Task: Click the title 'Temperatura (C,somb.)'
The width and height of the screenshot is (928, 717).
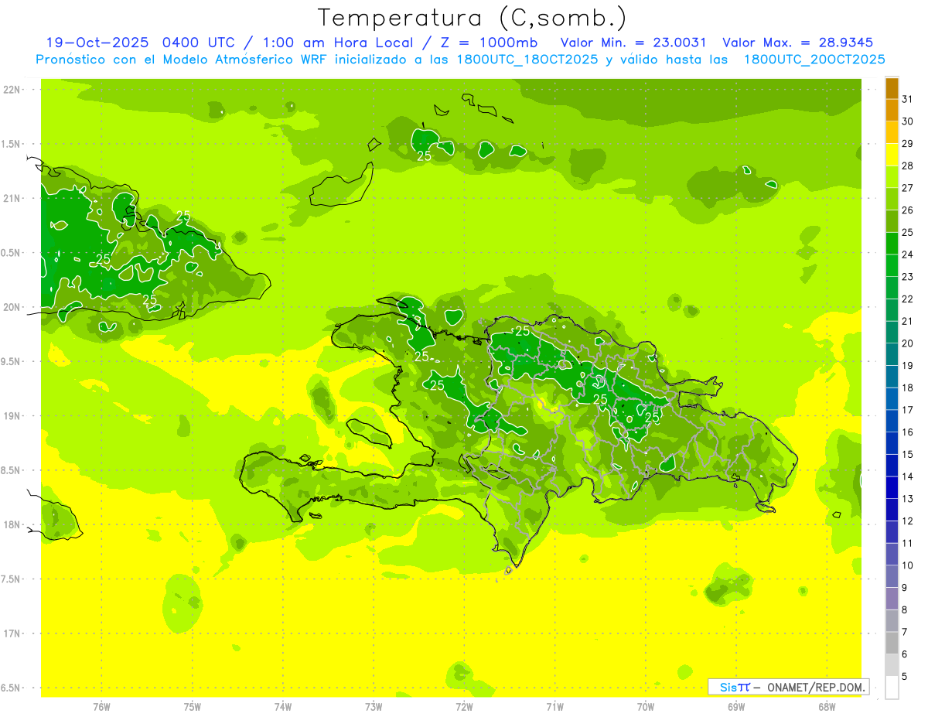Action: [x=473, y=19]
